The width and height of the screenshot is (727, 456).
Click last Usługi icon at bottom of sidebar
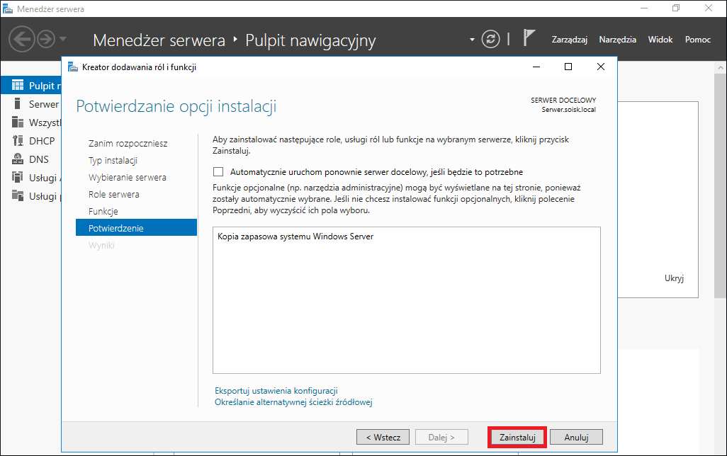click(x=18, y=196)
